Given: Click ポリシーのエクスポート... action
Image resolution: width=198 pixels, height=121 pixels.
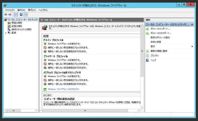Looking at the screenshot, I should (161, 33).
